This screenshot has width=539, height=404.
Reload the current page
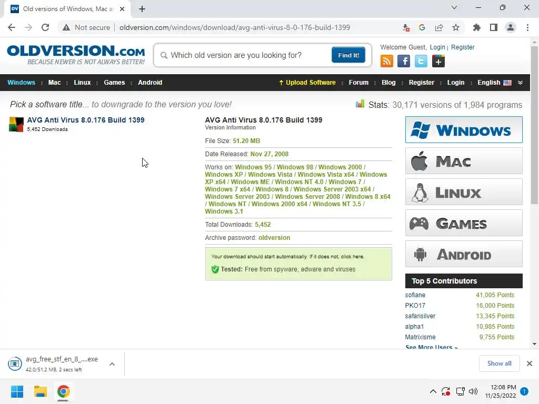(45, 27)
